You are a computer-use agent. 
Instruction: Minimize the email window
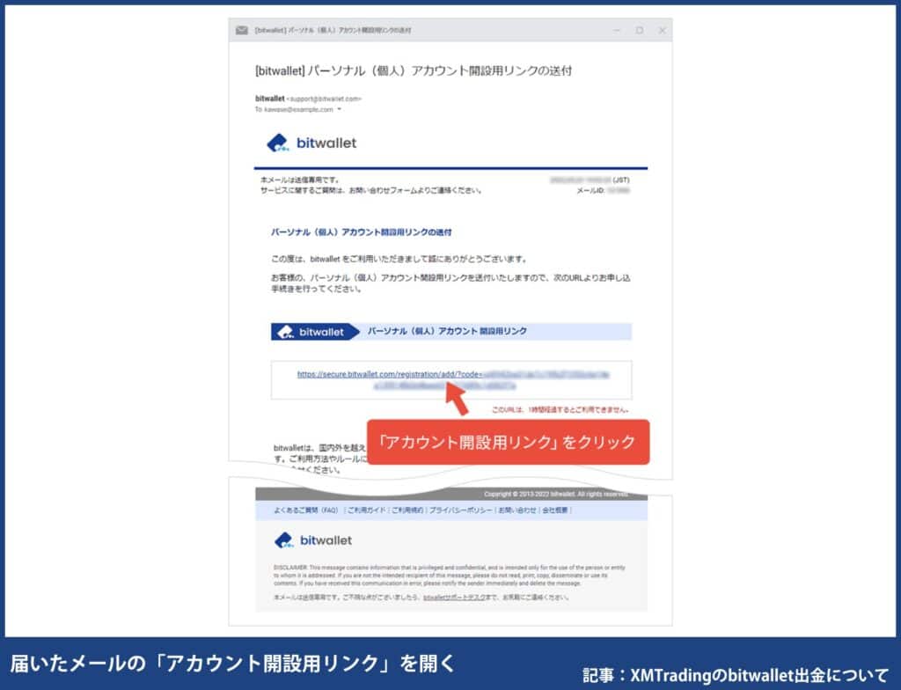[617, 30]
